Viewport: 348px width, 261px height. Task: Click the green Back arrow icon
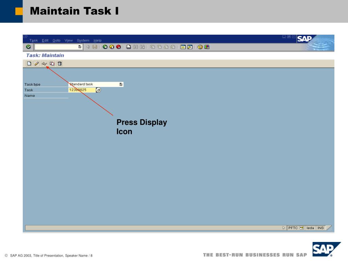105,47
